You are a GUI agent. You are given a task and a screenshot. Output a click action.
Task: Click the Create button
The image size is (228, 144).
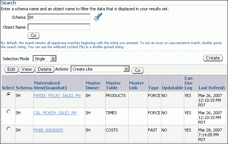pyautogui.click(x=213, y=58)
